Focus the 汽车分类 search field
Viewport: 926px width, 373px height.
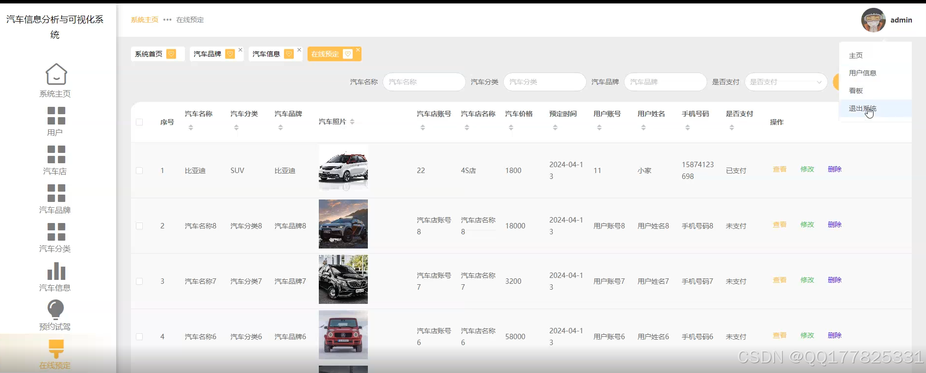point(544,82)
